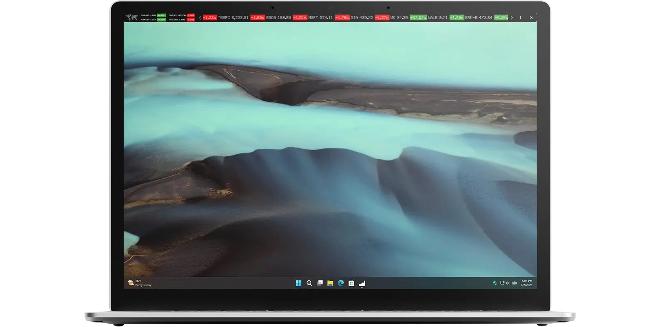
Task: Open taskbar Search
Action: pyautogui.click(x=309, y=283)
